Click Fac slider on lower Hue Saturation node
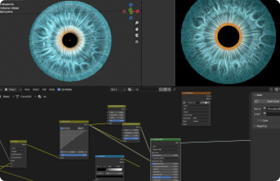 click(x=131, y=138)
